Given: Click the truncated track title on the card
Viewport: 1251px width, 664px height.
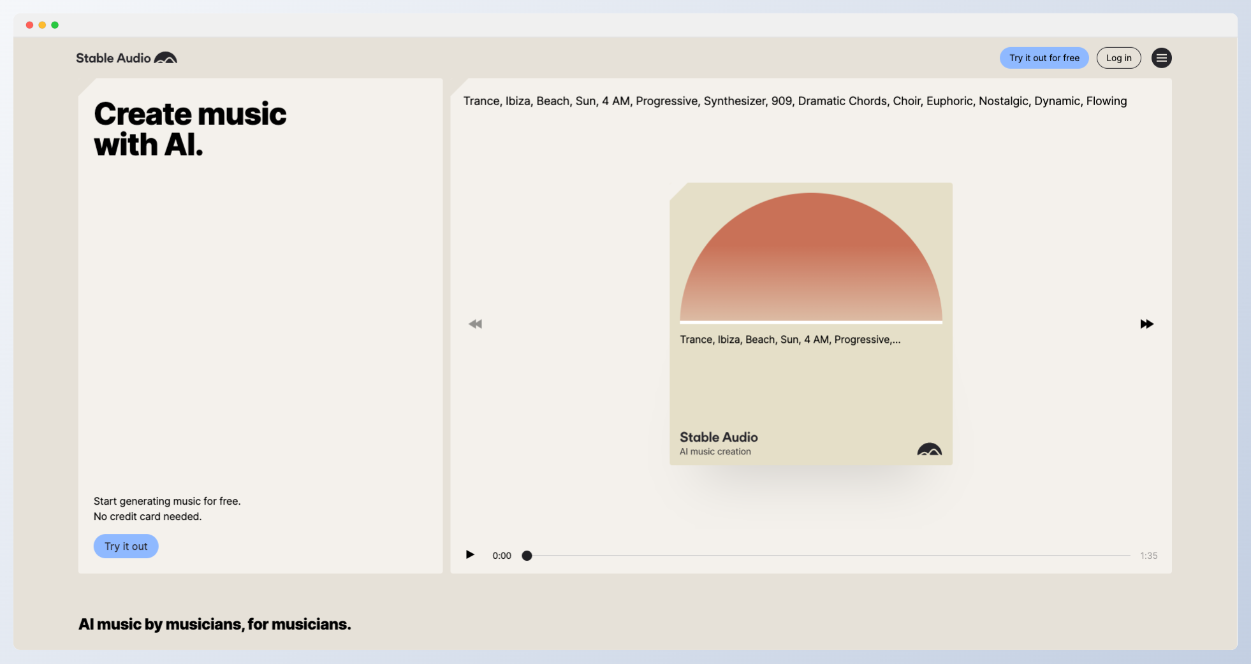Looking at the screenshot, I should (790, 340).
